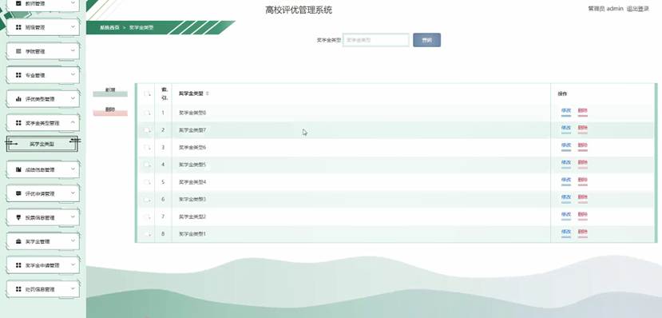Click 删除 for row 奖学金类型6
662x318 pixels.
583,145
